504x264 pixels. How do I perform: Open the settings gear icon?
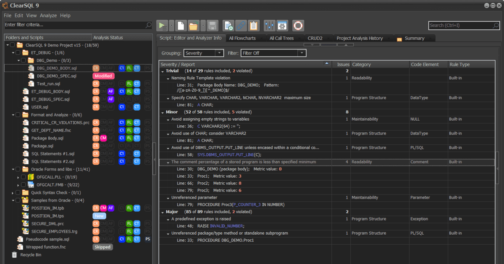coord(282,25)
